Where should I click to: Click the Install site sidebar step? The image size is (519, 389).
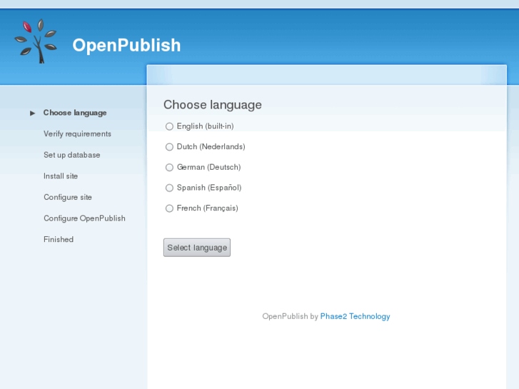pos(61,176)
